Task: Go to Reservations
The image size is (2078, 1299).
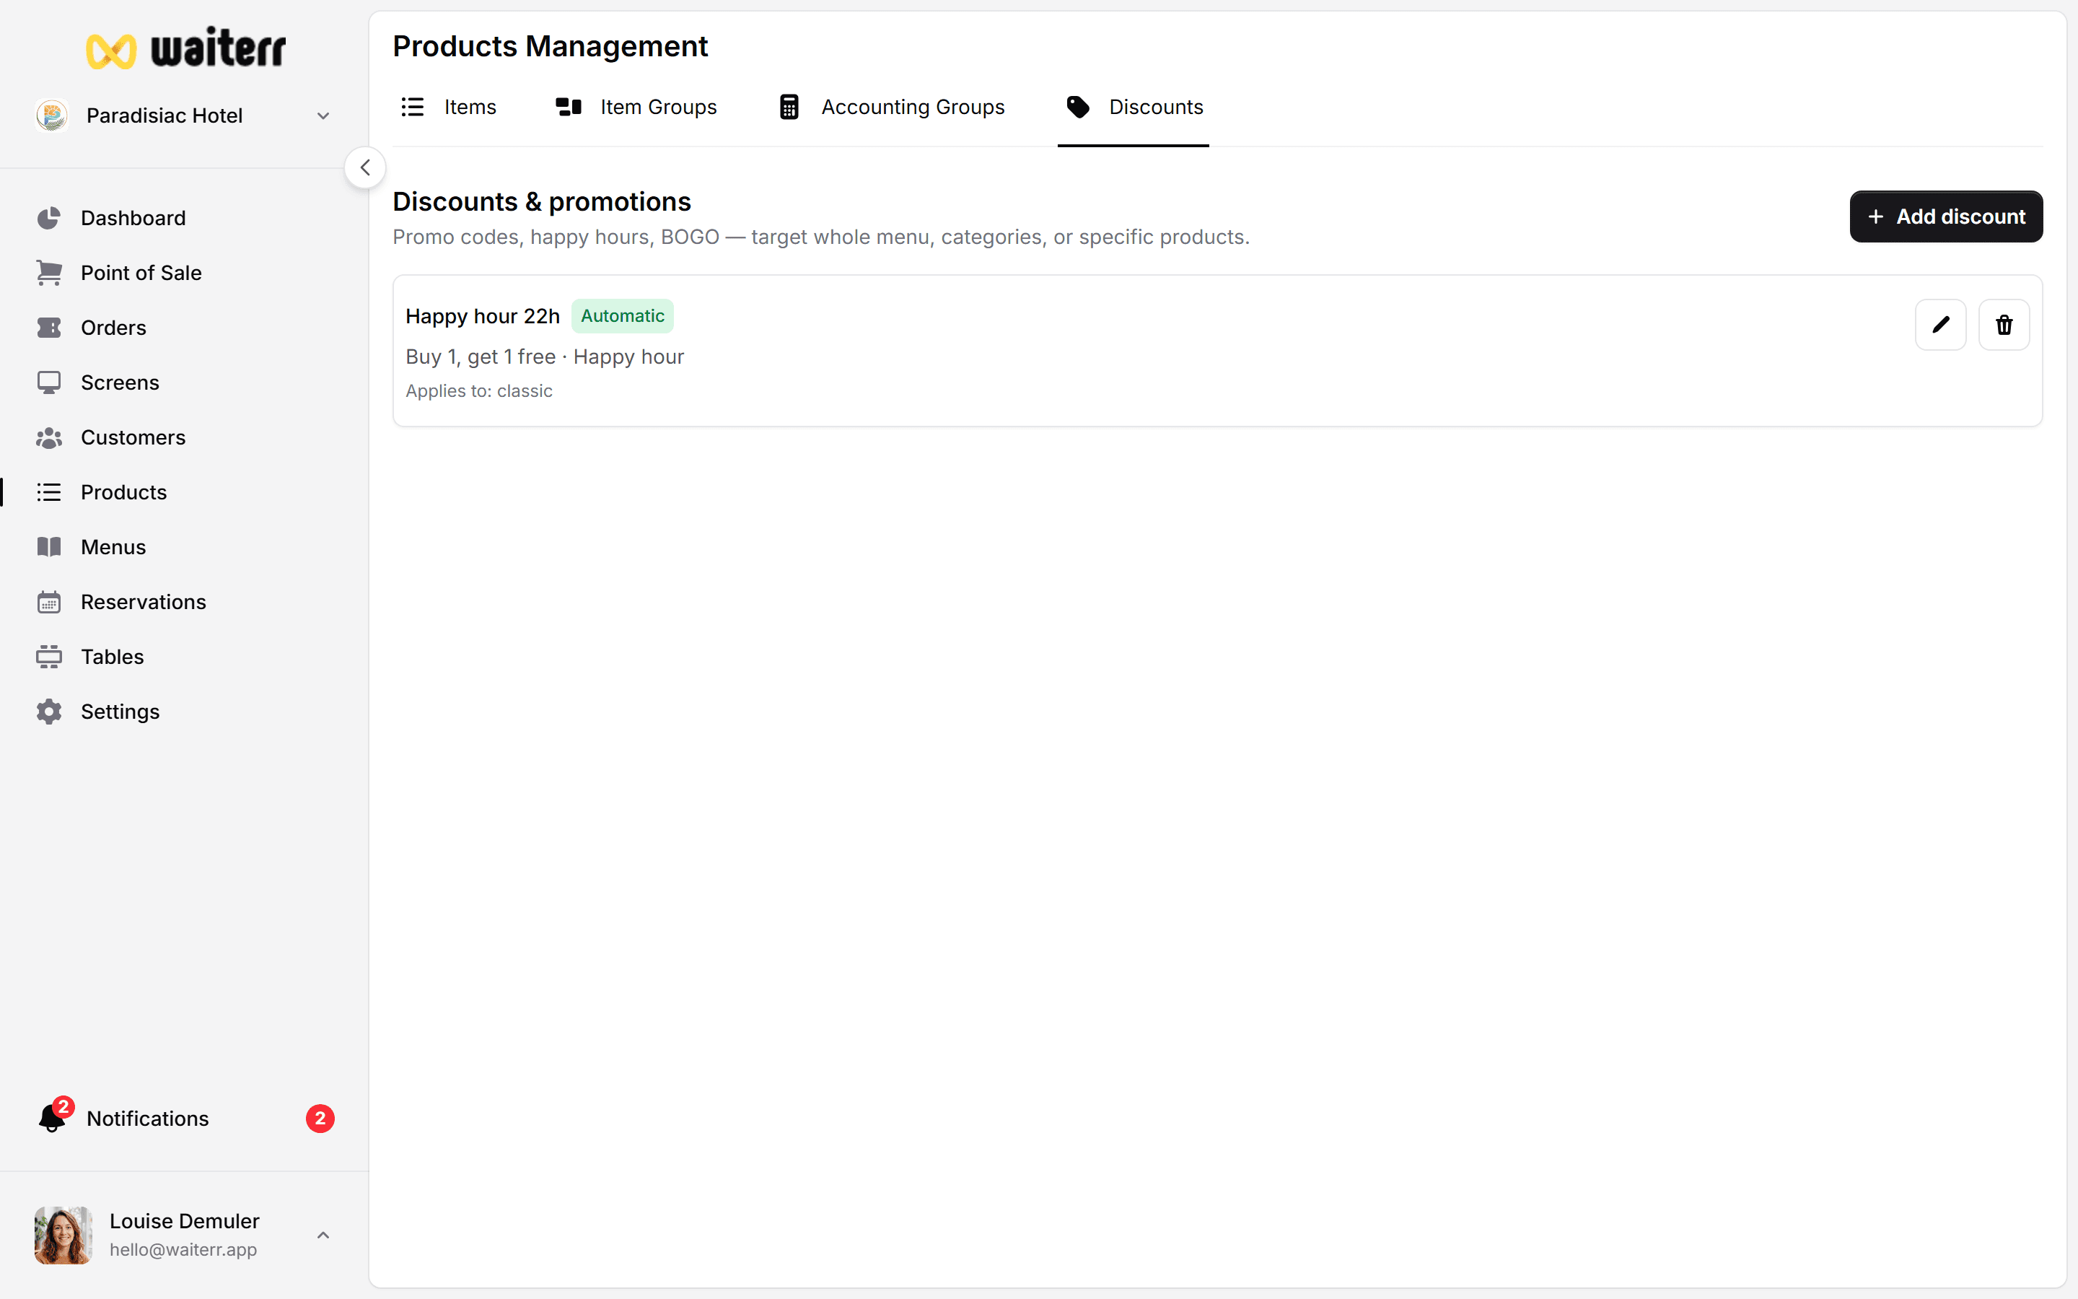Action: (144, 603)
